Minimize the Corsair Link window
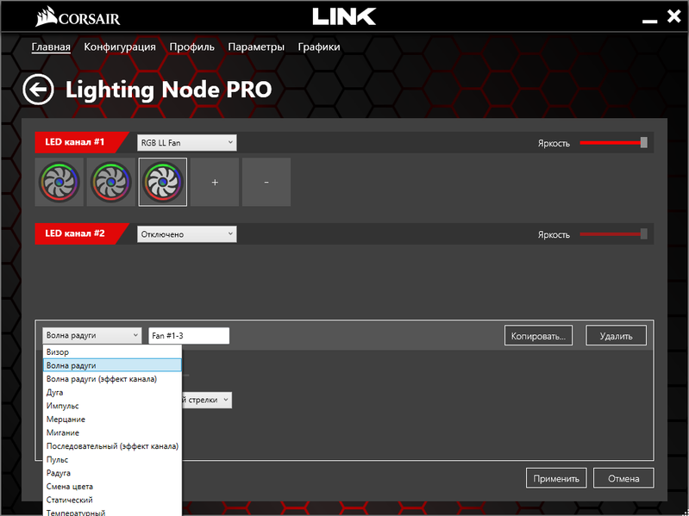 pyautogui.click(x=649, y=21)
